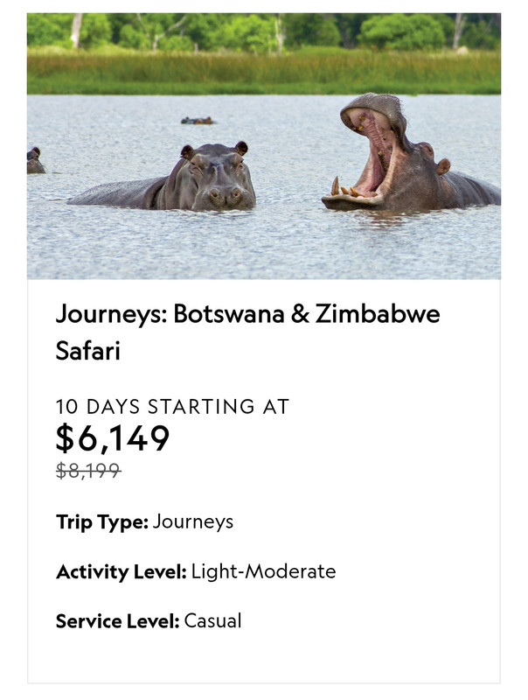This screenshot has height=700, width=528.
Task: Select the crossed-out $8,199 original price
Action: point(88,471)
